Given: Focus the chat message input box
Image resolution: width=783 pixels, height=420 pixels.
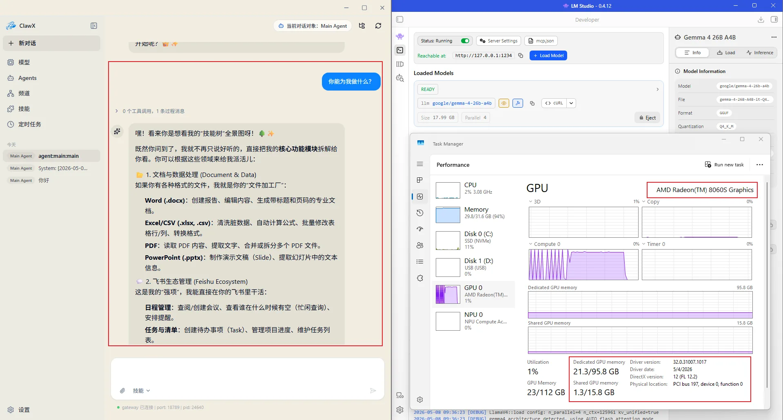Looking at the screenshot, I should [x=248, y=371].
